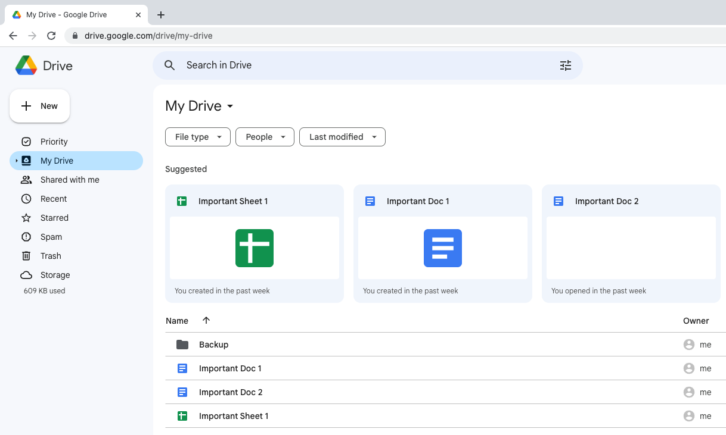This screenshot has height=435, width=726.
Task: Click the Sheets icon in Important Sheet 1 row
Action: tap(182, 416)
